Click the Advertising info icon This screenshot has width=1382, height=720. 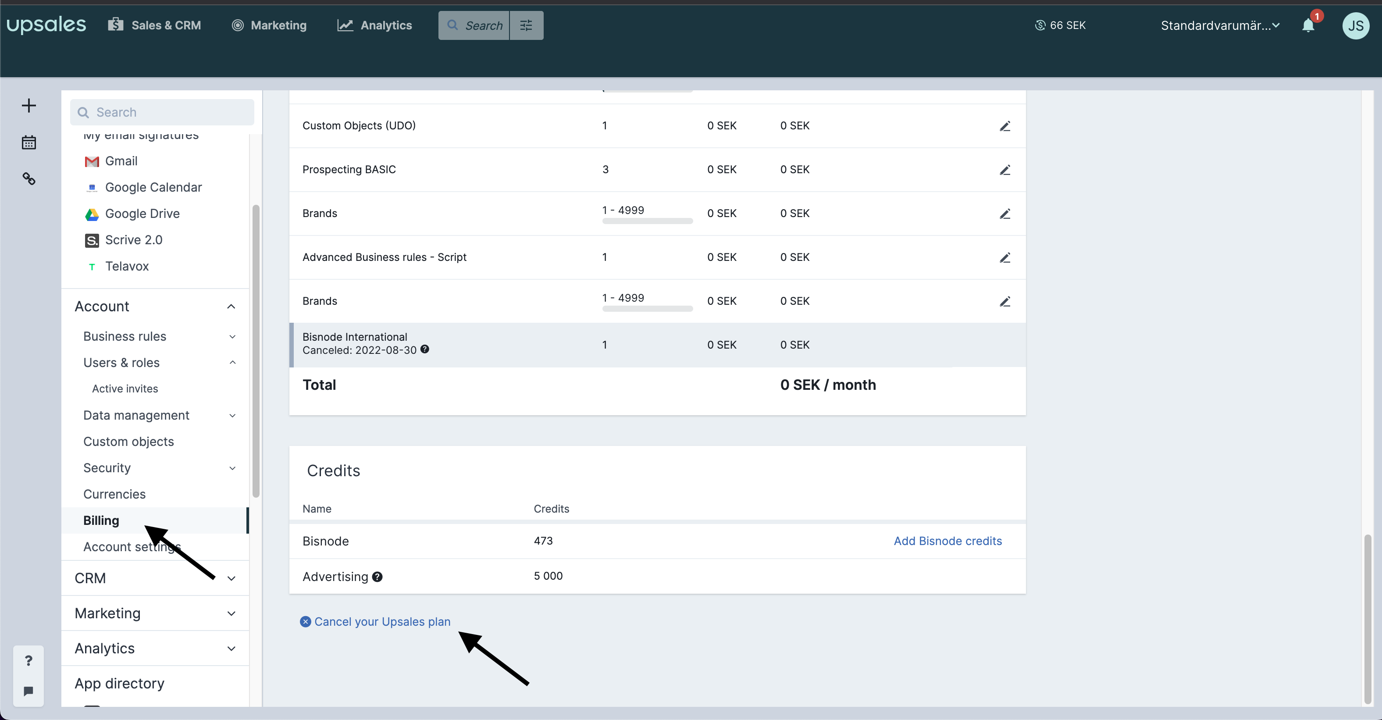pyautogui.click(x=377, y=577)
